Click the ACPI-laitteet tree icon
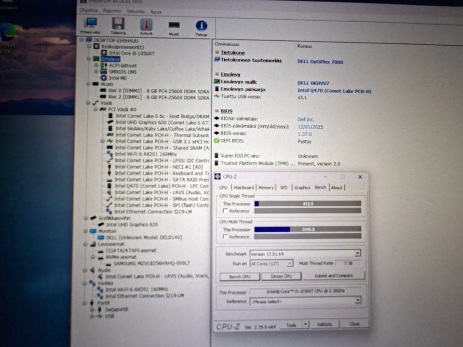Screen dimensions: 463x347 pos(104,65)
